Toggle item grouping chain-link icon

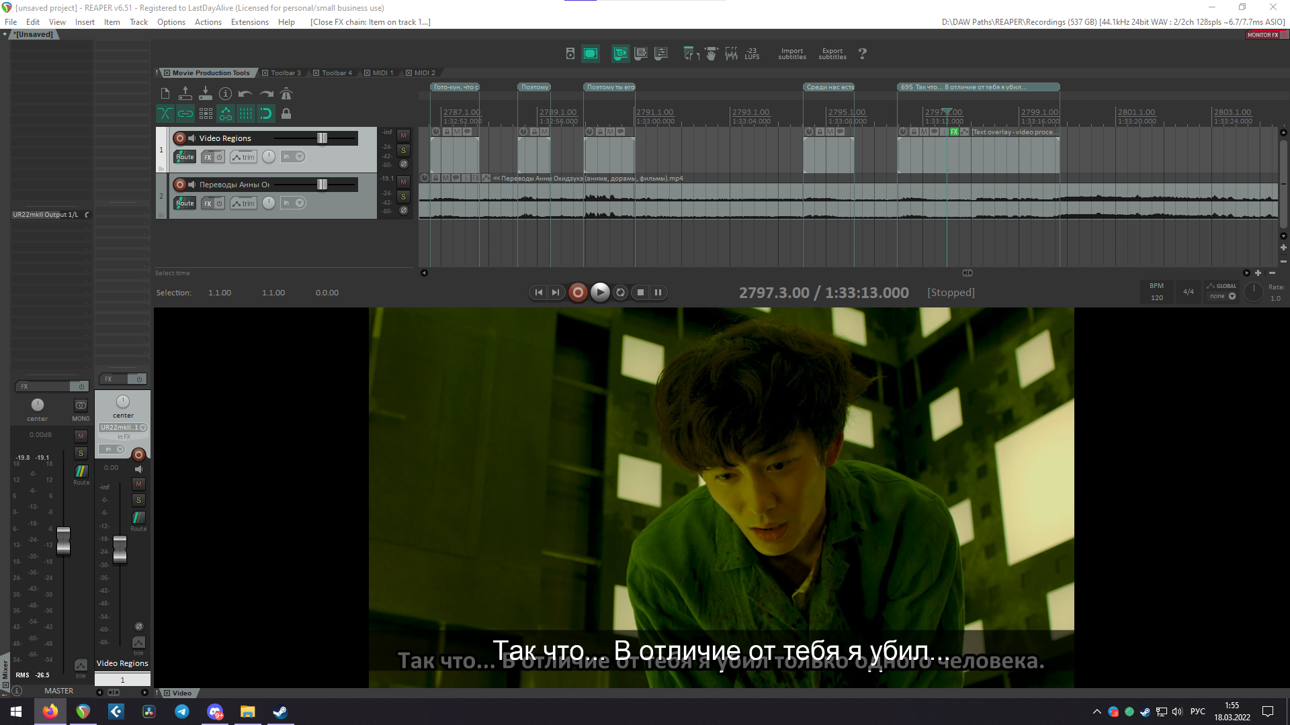point(185,114)
